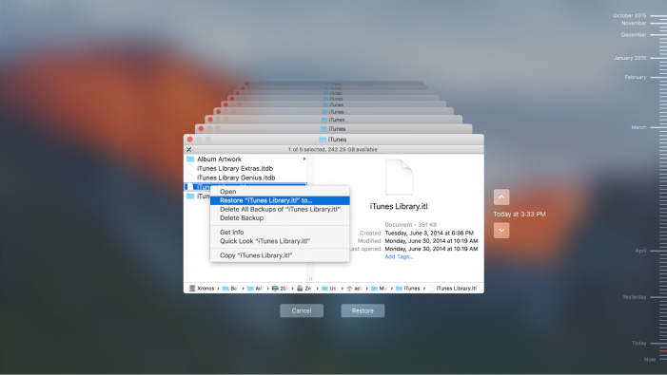This screenshot has height=375, width=667.
Task: Choose Open from the context menu
Action: pos(280,192)
